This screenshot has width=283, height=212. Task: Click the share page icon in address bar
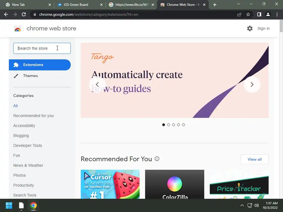(x=239, y=14)
